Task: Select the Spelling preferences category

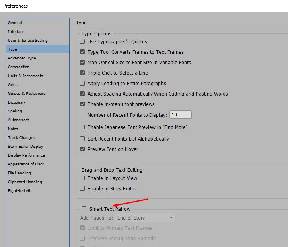Action: [x=15, y=111]
